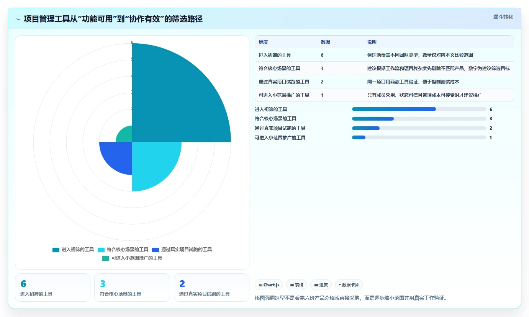Toggle the 通过真实项目试跑的工具 legend entry under the chart
529x317 pixels.
pos(182,250)
